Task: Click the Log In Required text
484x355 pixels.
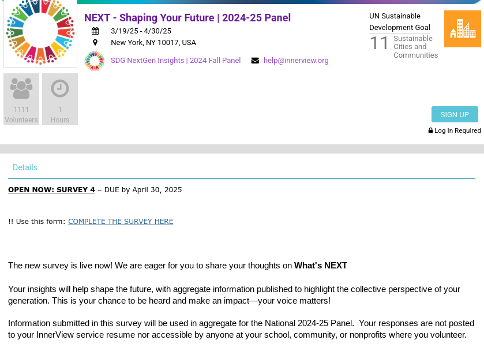Action: coord(457,130)
